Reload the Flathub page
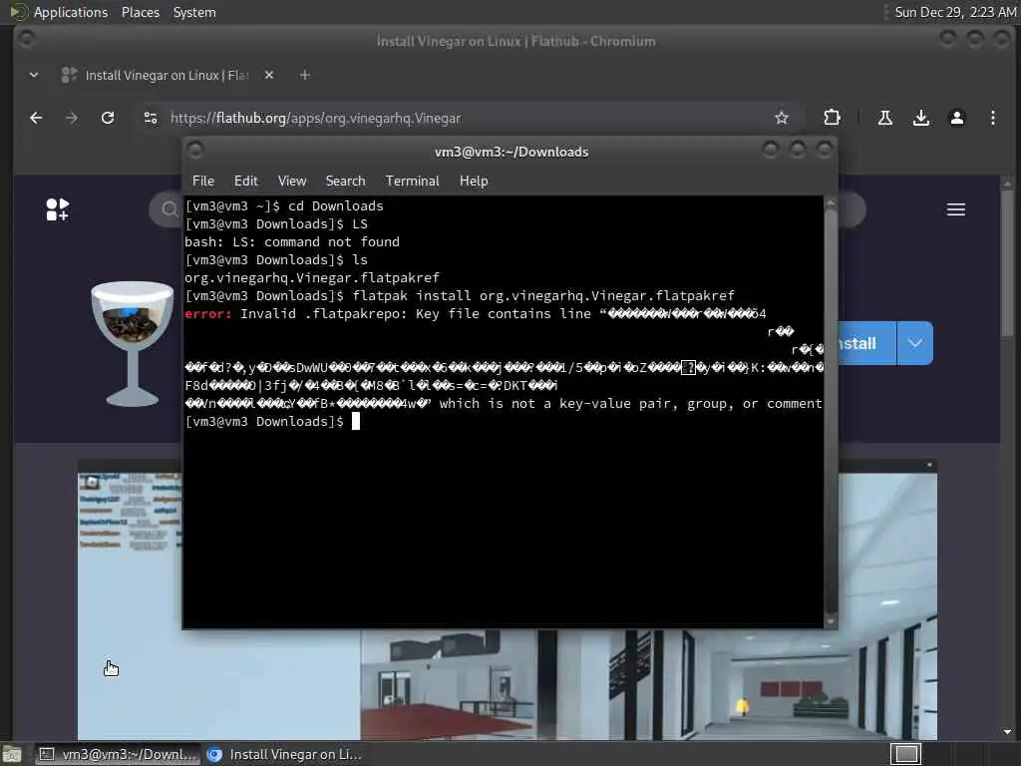Viewport: 1021px width, 766px height. (x=108, y=118)
